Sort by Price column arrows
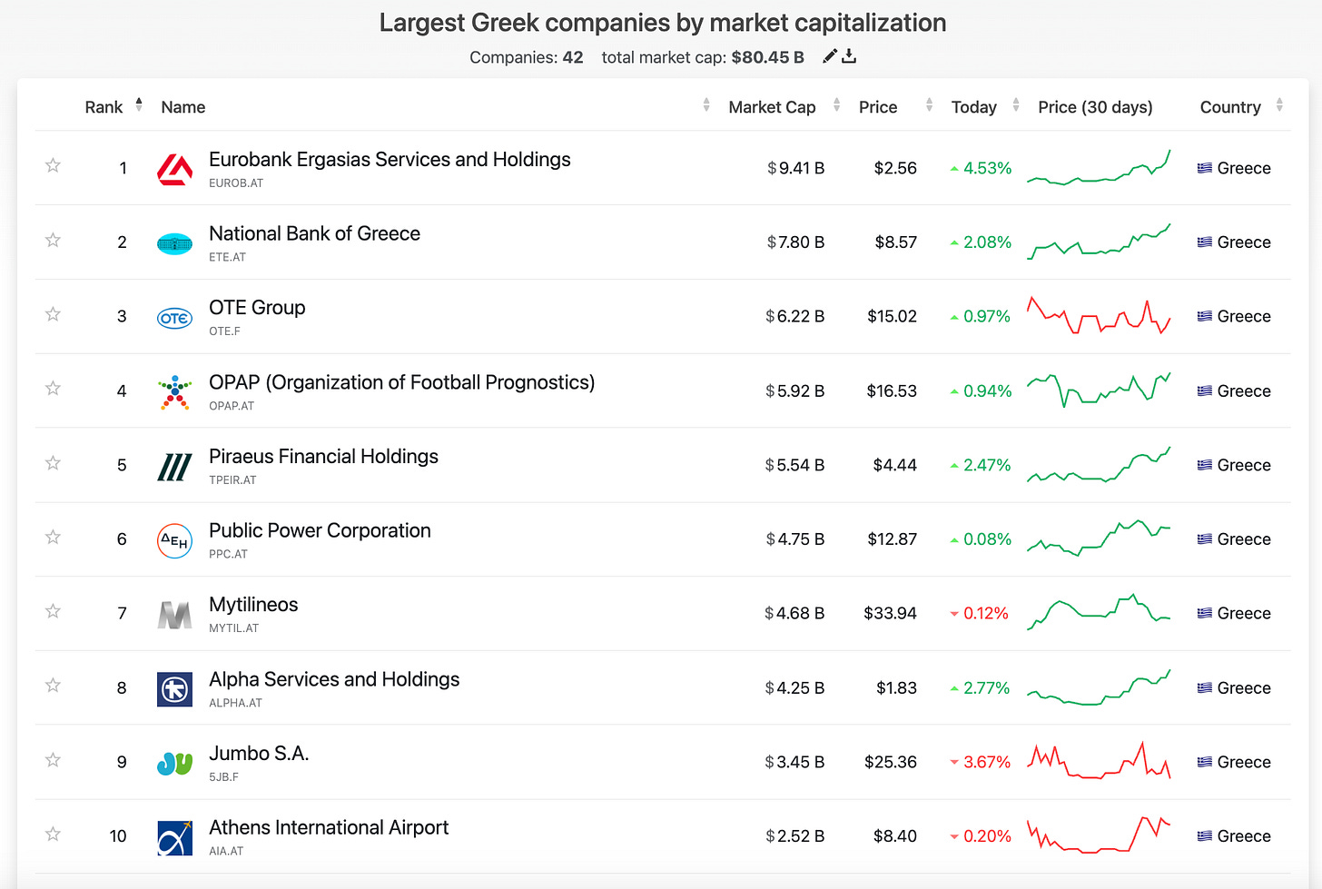This screenshot has width=1322, height=889. (x=929, y=105)
